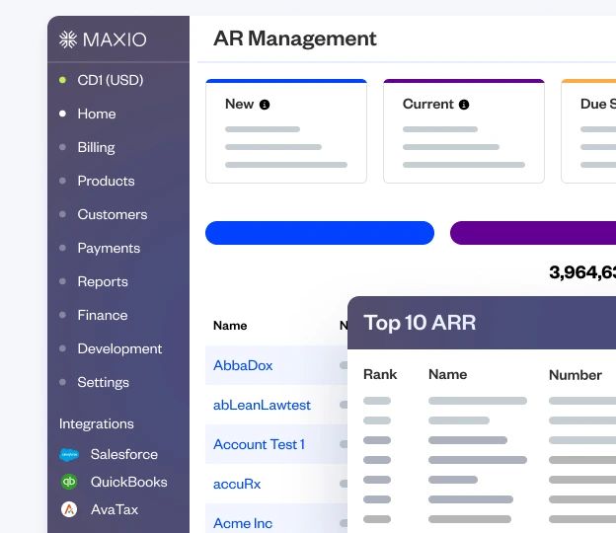Click the Maxio snowflake logo icon

click(x=68, y=39)
